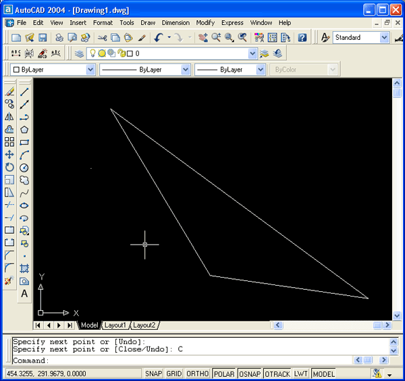Select the Line draw tool
This screenshot has width=405, height=381.
coord(24,92)
